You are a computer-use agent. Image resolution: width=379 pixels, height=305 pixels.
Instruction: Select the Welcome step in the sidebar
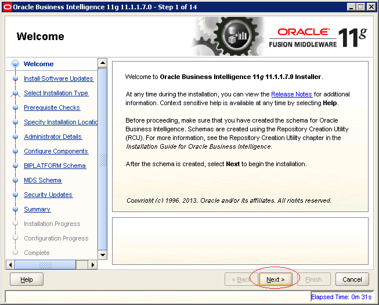coord(39,64)
